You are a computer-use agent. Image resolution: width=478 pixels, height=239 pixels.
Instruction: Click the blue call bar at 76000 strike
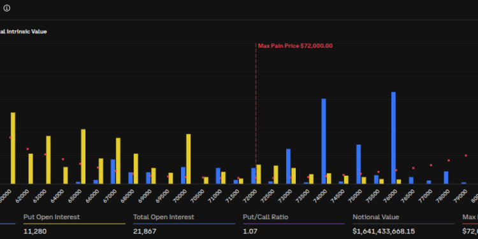[x=394, y=138]
